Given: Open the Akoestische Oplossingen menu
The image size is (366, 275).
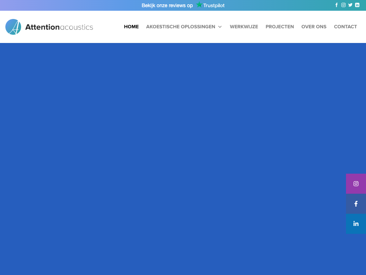Looking at the screenshot, I should point(180,27).
